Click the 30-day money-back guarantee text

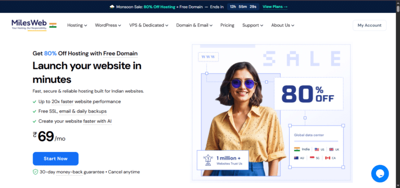[x=72, y=172]
